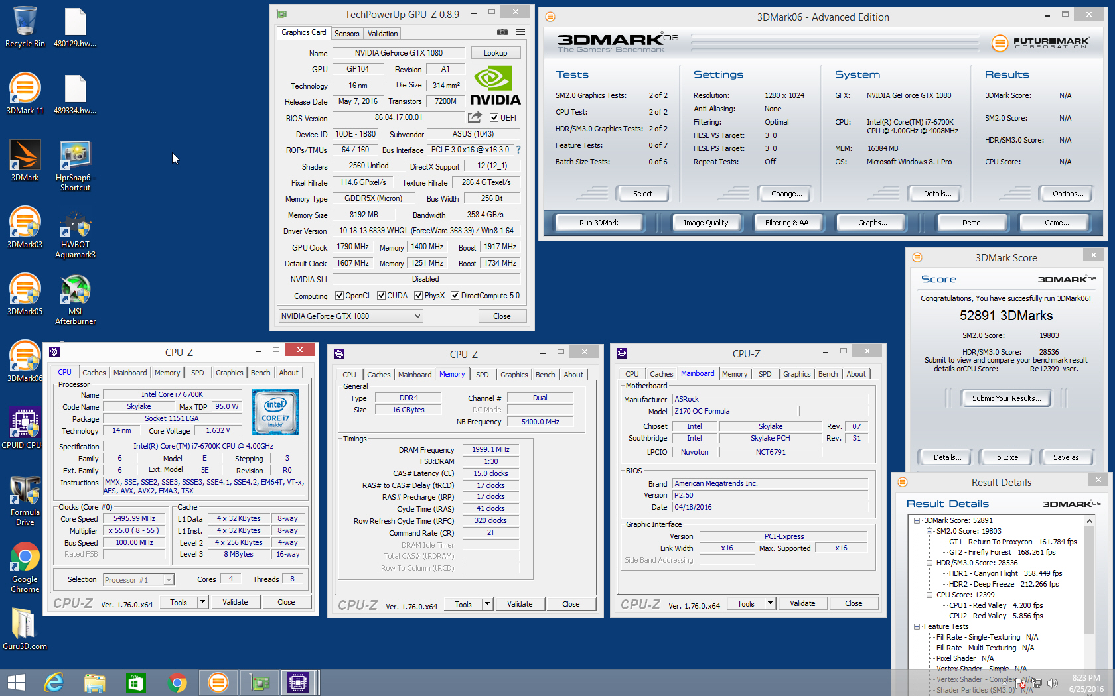Click the GPU-Z screenshot camera icon

[502, 32]
